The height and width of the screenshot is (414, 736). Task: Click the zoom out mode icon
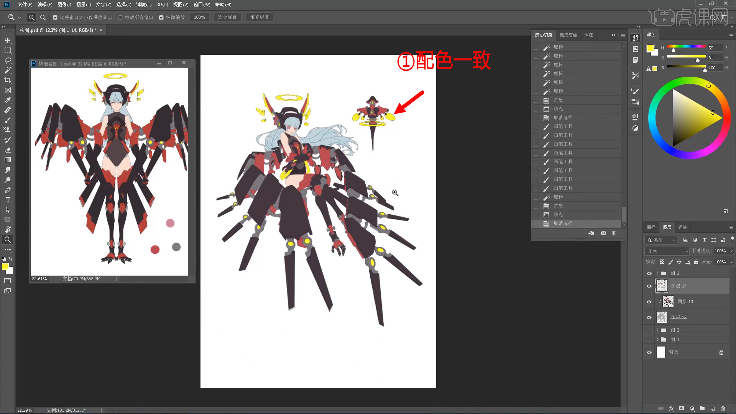pyautogui.click(x=43, y=17)
